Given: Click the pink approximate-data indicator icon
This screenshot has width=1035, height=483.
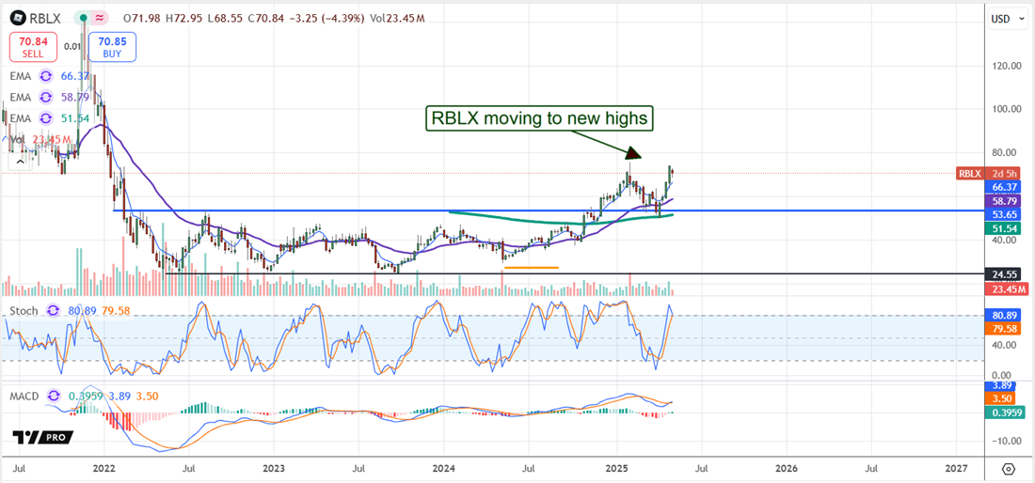Looking at the screenshot, I should point(101,17).
